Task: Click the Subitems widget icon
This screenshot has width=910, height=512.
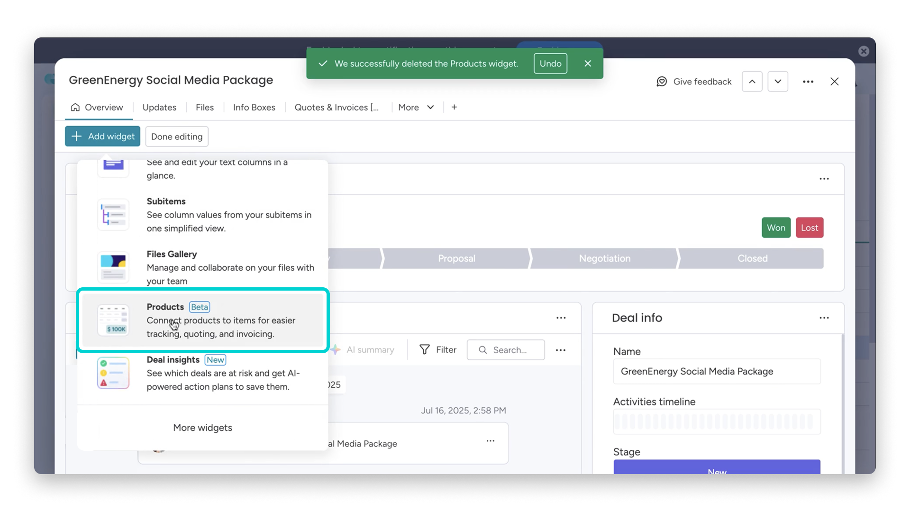Action: coord(113,215)
